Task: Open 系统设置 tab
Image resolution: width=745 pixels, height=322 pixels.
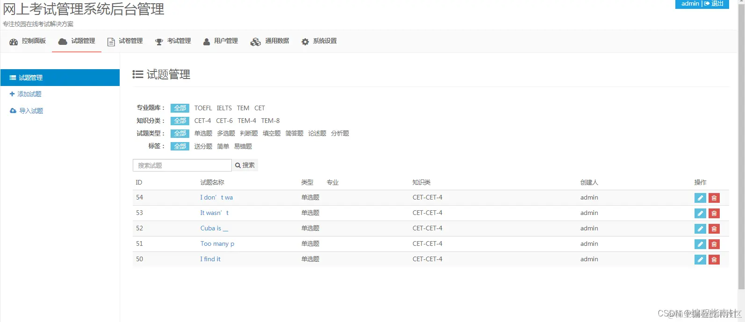Action: [x=319, y=41]
